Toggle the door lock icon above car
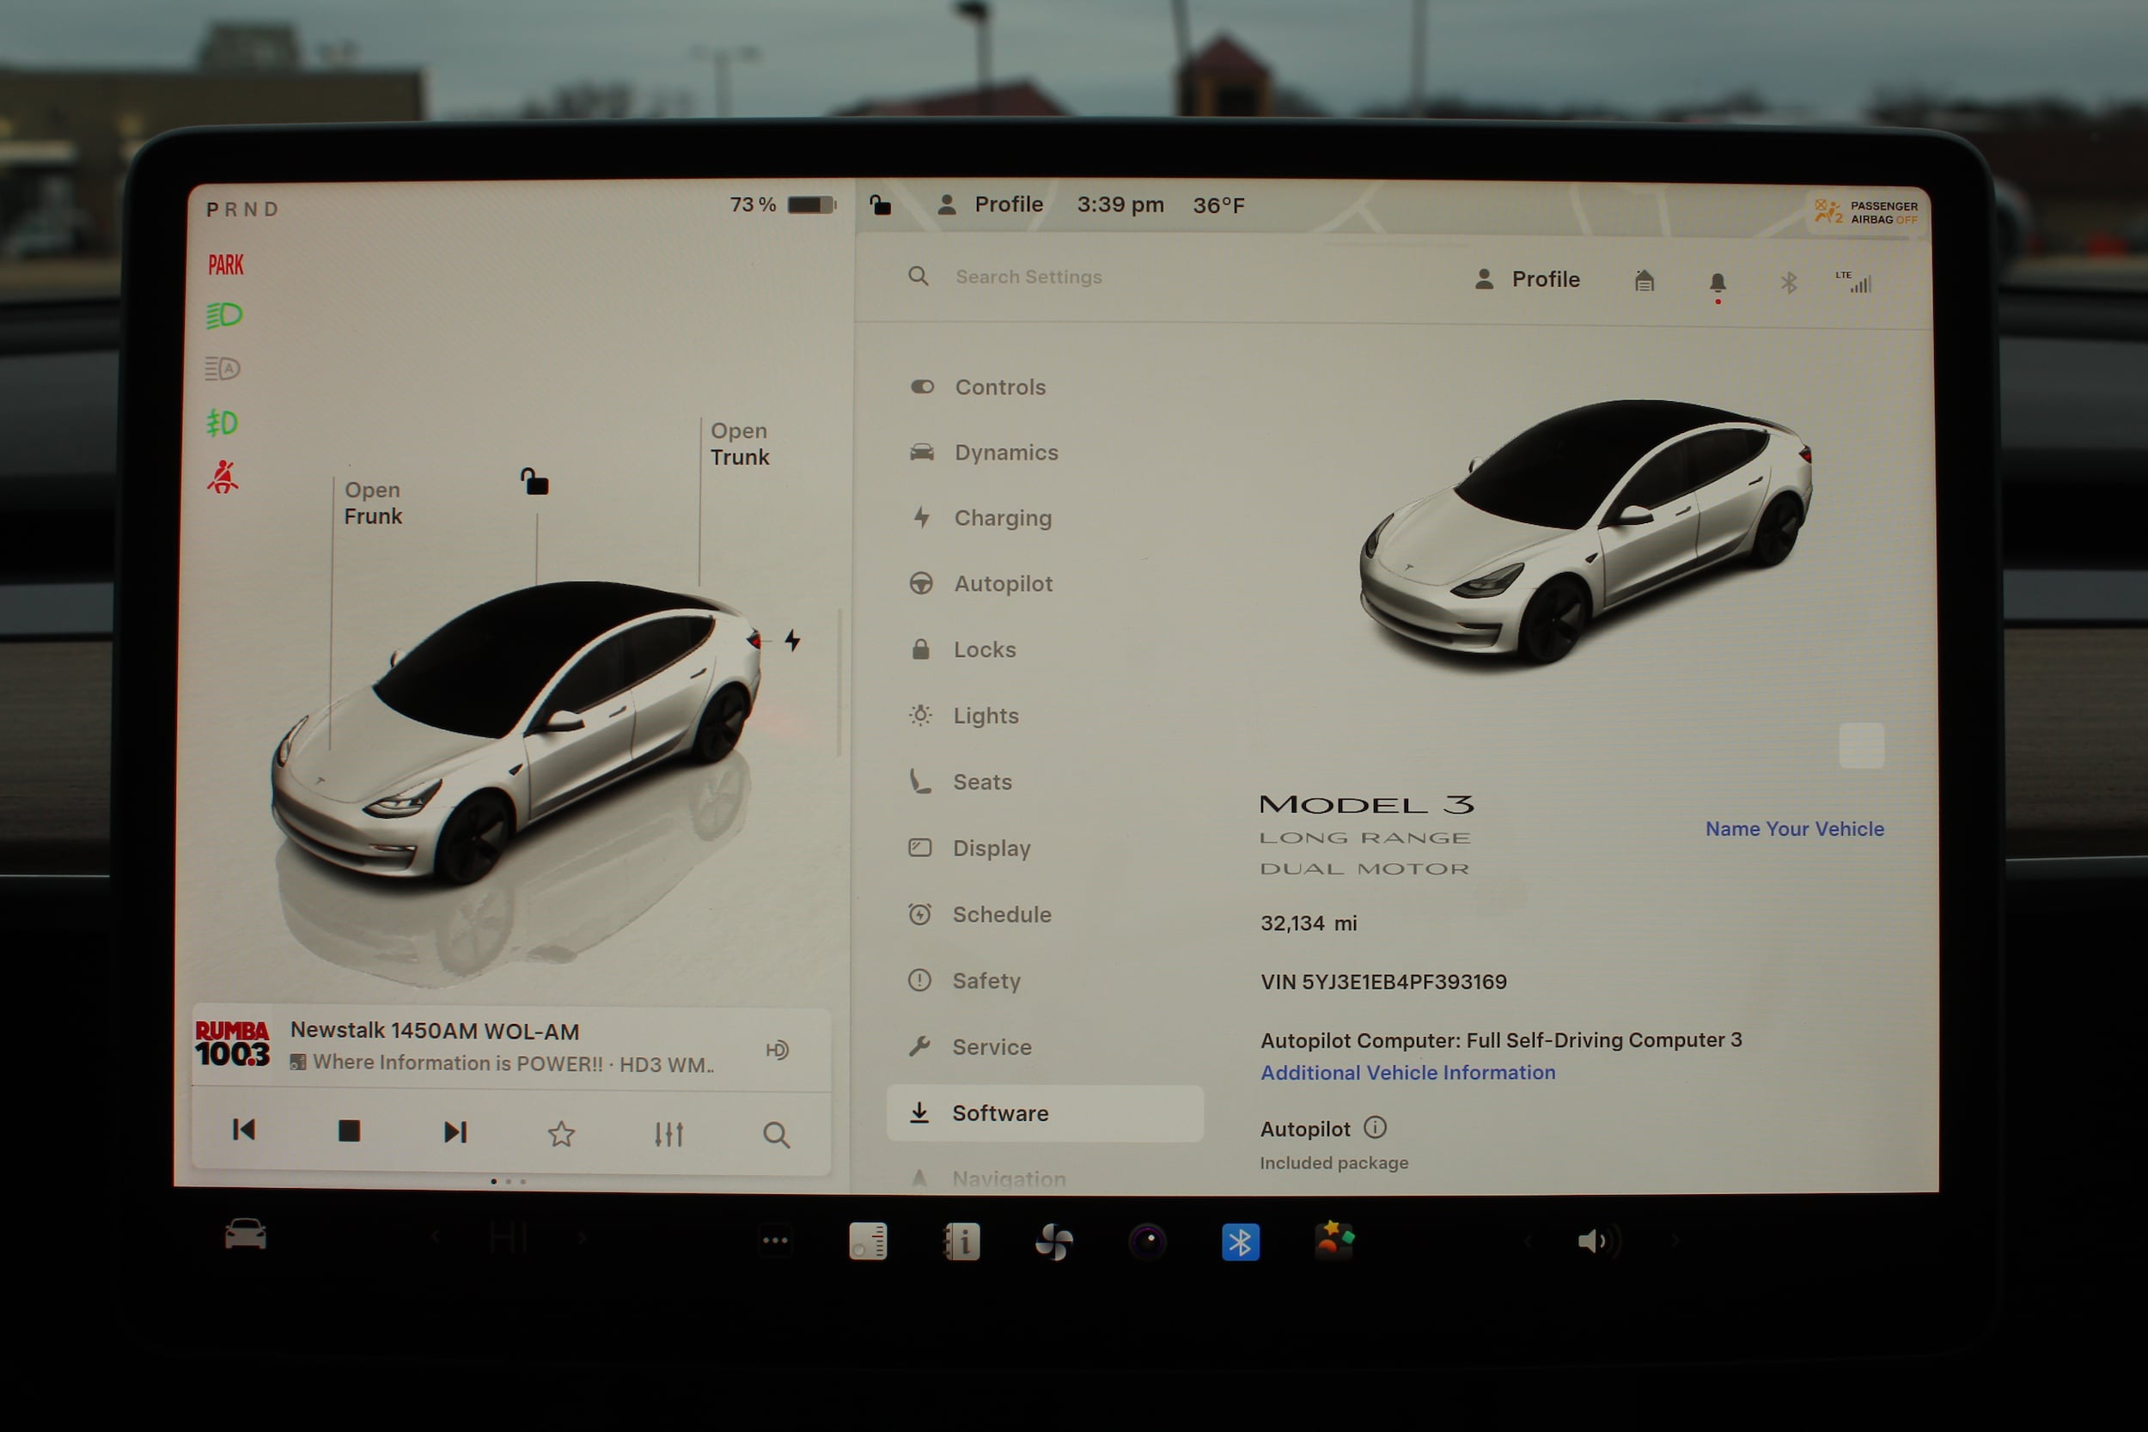The image size is (2148, 1432). (535, 481)
